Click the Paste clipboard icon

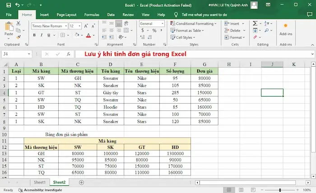(x=9, y=27)
